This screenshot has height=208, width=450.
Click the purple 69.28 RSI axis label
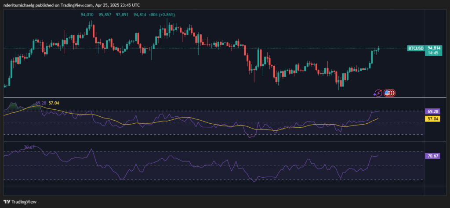(432, 111)
